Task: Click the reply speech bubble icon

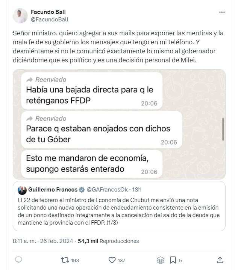Action: tap(18, 259)
